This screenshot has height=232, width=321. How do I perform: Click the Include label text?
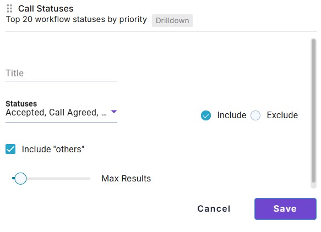(x=232, y=115)
